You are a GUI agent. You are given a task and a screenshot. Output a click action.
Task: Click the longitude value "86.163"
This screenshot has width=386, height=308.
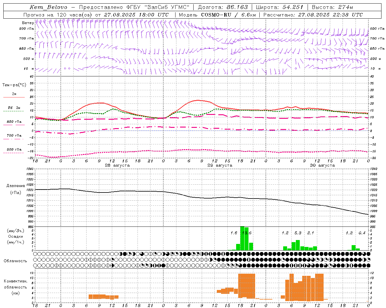[237, 7]
